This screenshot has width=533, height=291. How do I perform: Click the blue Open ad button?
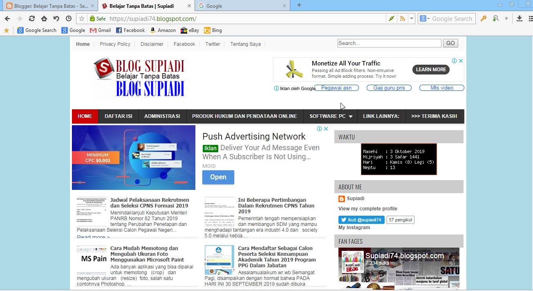(x=218, y=177)
